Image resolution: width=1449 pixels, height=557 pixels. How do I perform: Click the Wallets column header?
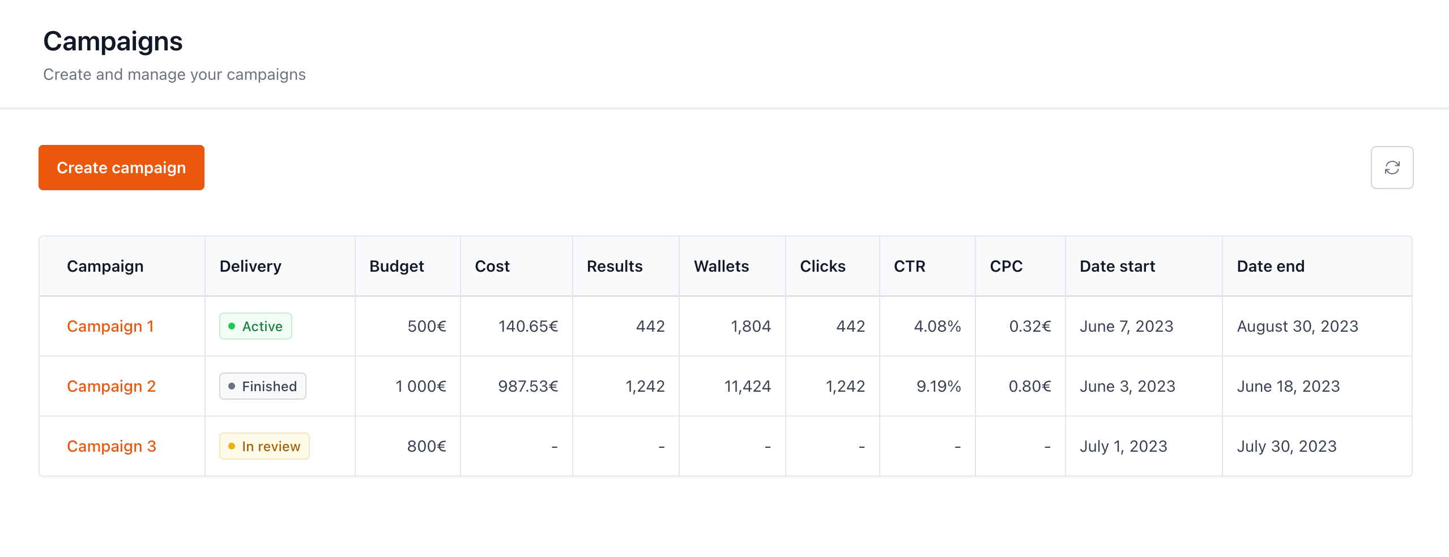pyautogui.click(x=721, y=267)
